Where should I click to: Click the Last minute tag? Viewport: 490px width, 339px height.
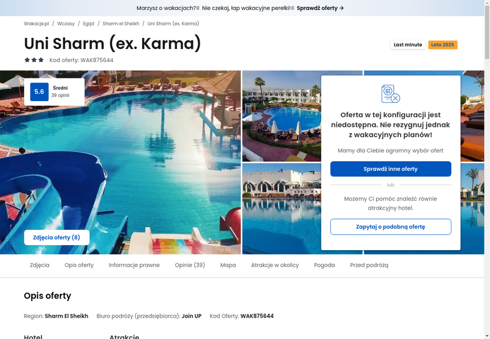(x=408, y=45)
